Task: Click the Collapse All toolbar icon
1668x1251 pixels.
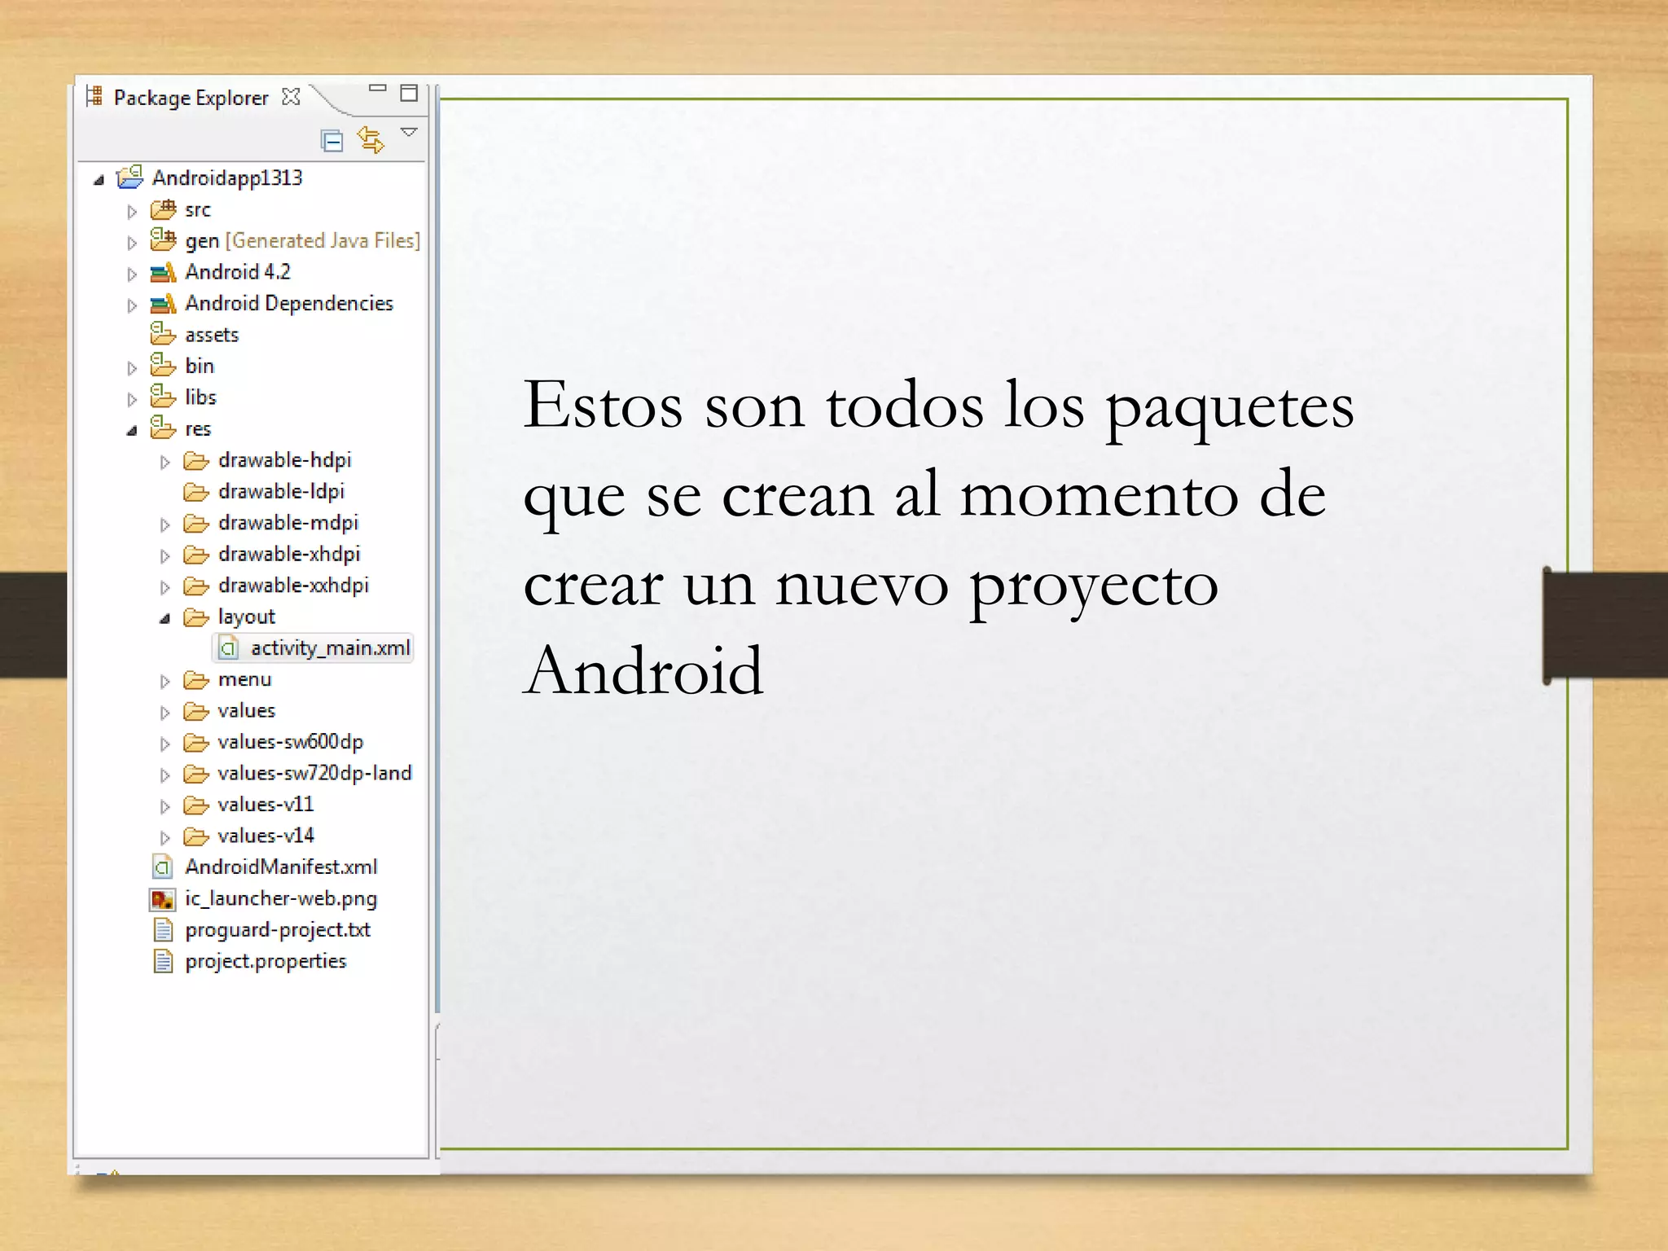Action: click(x=332, y=141)
